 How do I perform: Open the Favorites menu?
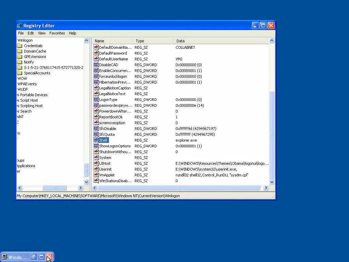point(57,33)
